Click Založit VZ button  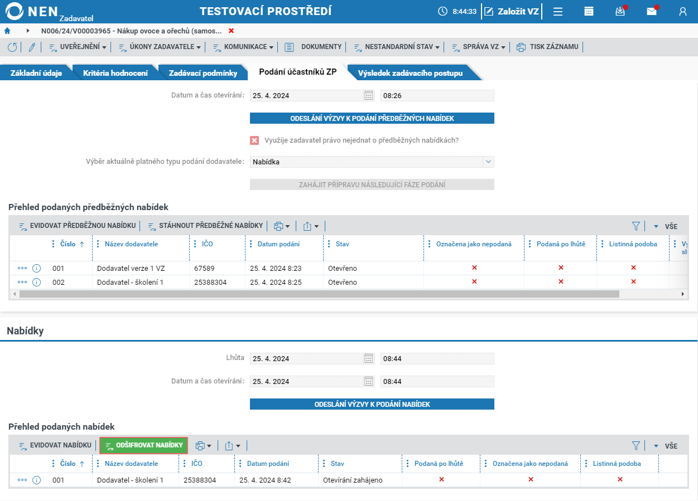[512, 11]
